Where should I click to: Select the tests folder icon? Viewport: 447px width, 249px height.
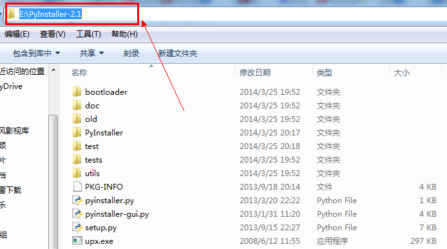click(77, 159)
